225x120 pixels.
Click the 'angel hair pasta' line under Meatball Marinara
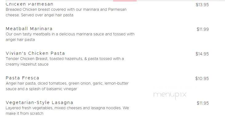pos(20,40)
